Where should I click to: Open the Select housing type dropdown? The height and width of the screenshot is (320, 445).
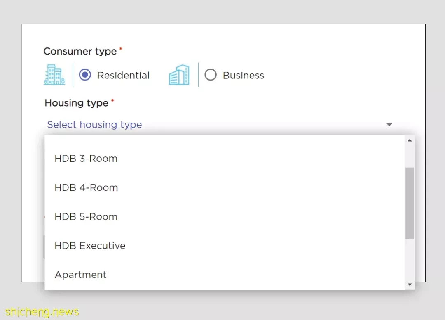coord(220,125)
